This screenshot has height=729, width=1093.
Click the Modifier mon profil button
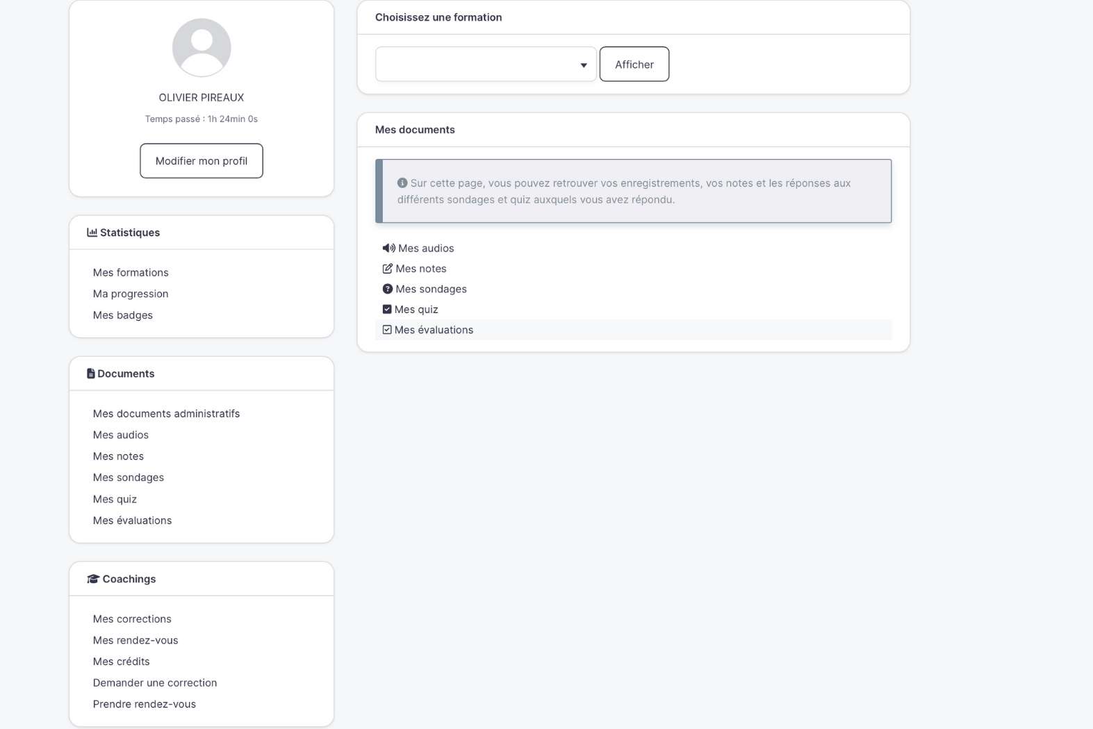click(x=202, y=161)
